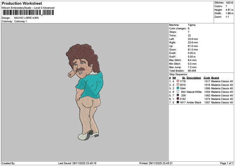Click the 'Code' column header
Screen dimensions: 235x166
click(207, 78)
